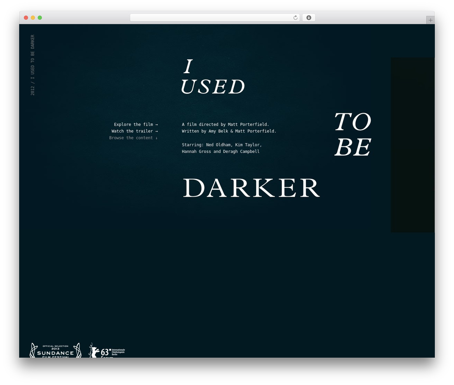
Task: Click the 'DARKER' title word
Action: (x=251, y=188)
